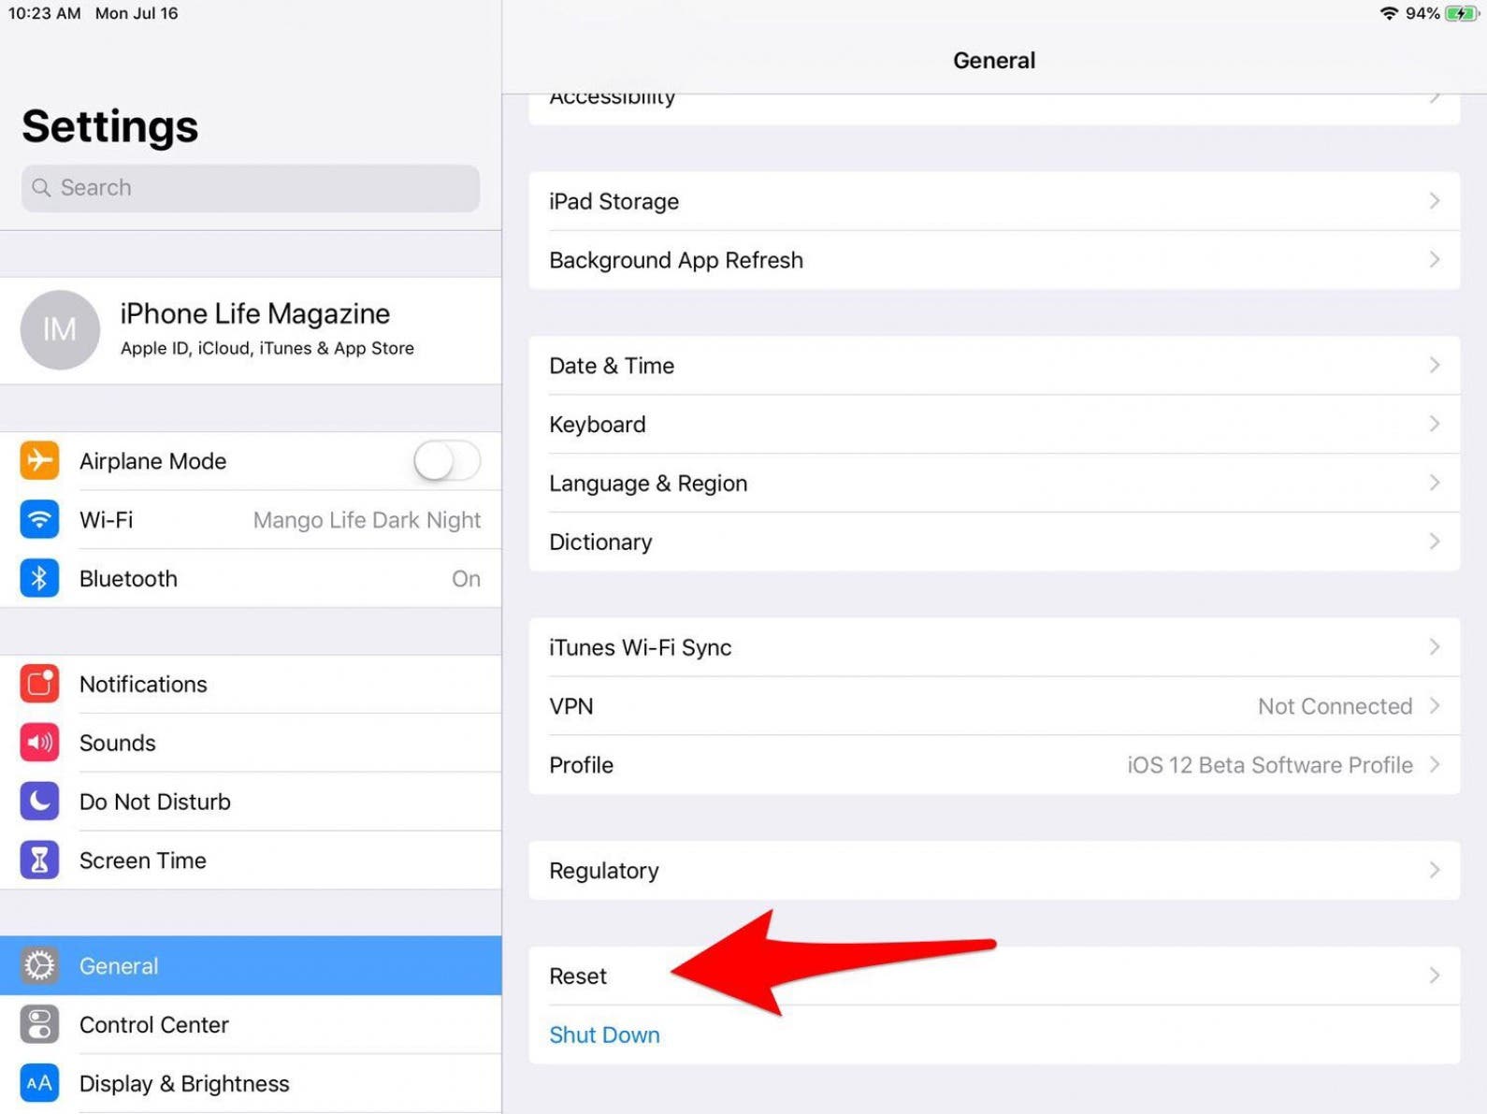Tap the Wi-Fi status bar icon
This screenshot has height=1114, width=1487.
click(x=1389, y=13)
